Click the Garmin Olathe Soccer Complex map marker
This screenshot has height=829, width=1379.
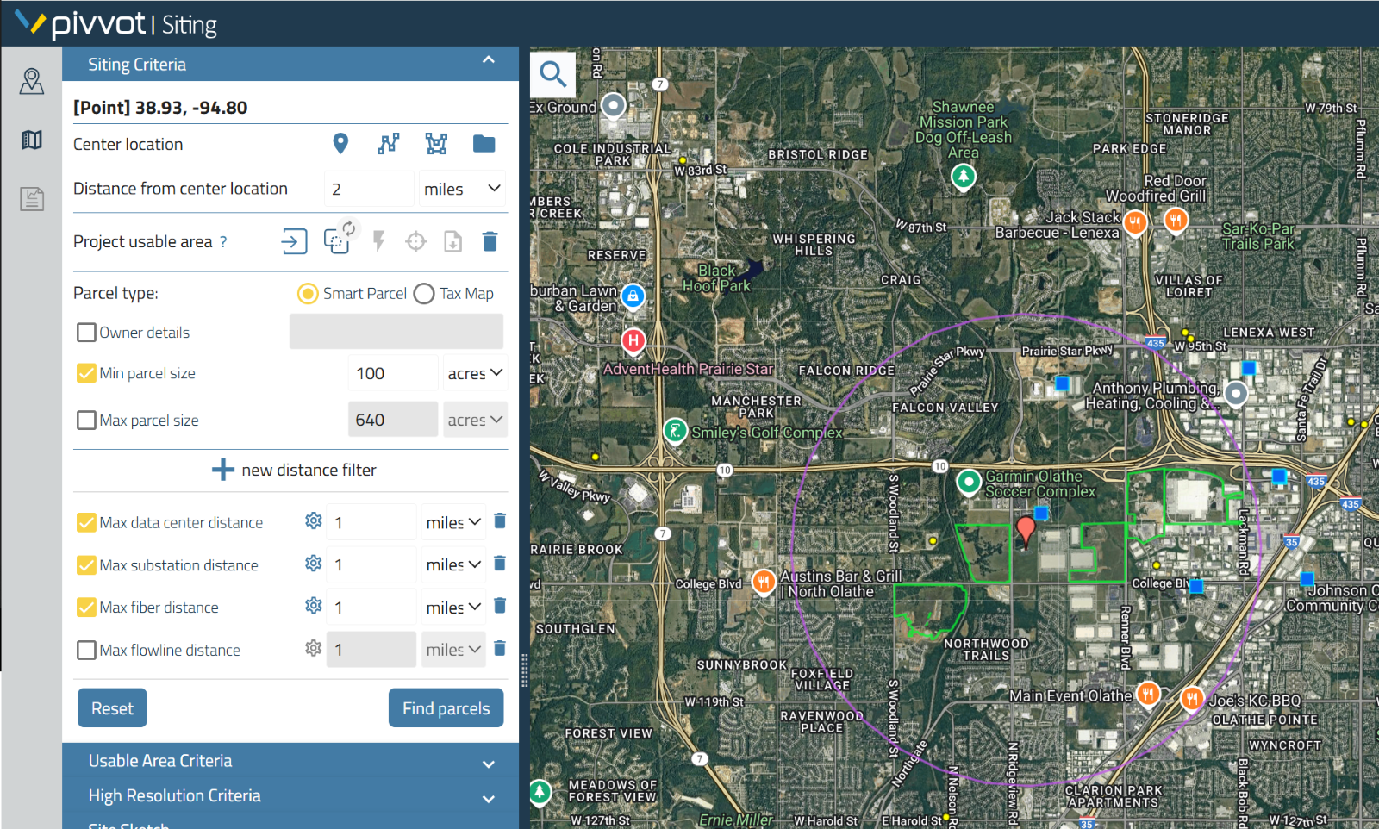pyautogui.click(x=970, y=482)
